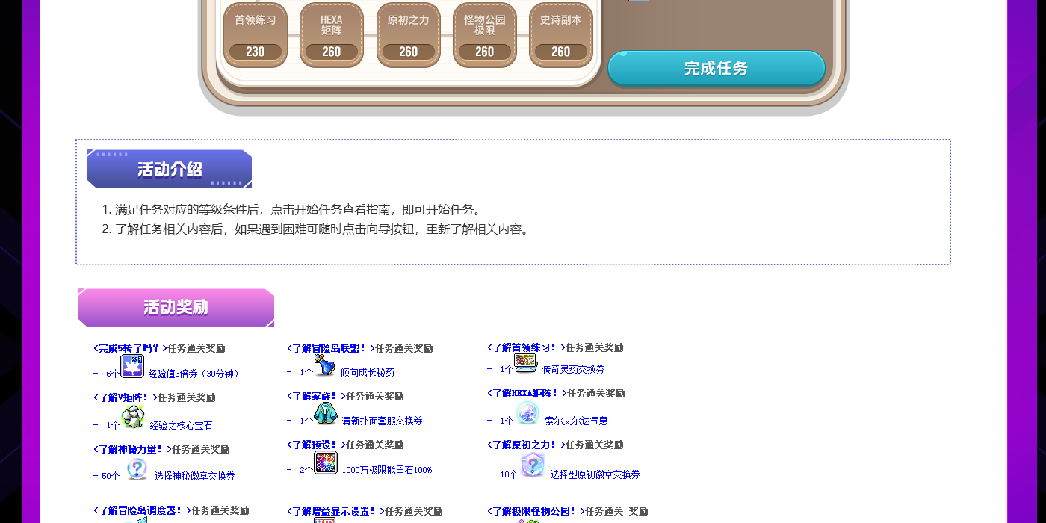
Task: Click the 完成任务 button
Action: click(x=716, y=69)
